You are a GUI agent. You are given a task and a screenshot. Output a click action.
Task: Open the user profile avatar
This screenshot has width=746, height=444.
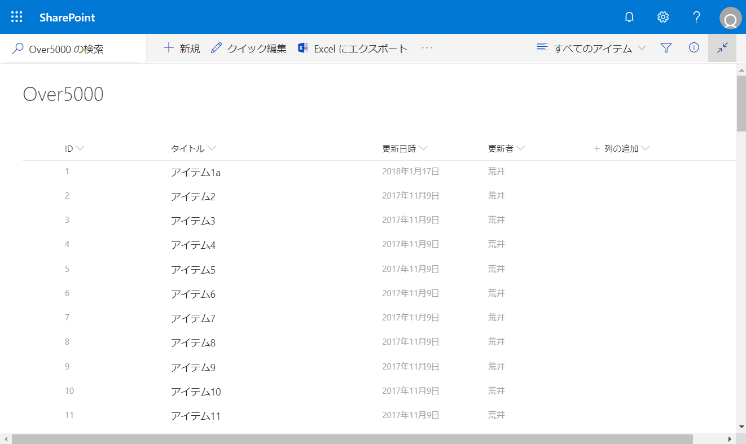click(730, 18)
